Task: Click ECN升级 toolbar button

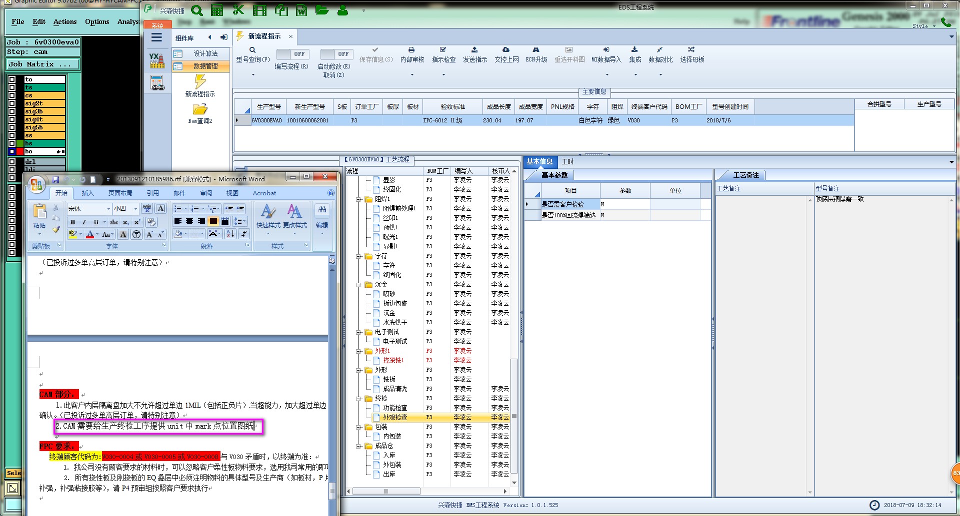Action: point(536,55)
